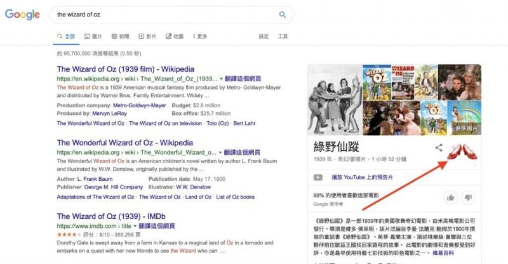The width and height of the screenshot is (508, 264).
Task: Click 翻譯這個網頁 for the 1939 film result
Action: pos(243,79)
